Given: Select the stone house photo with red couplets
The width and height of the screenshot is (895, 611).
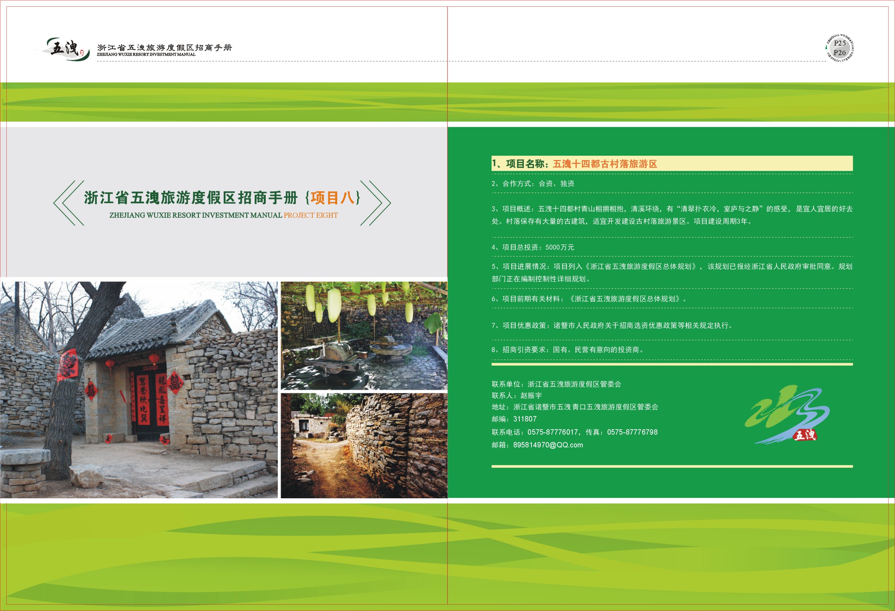Looking at the screenshot, I should [139, 390].
